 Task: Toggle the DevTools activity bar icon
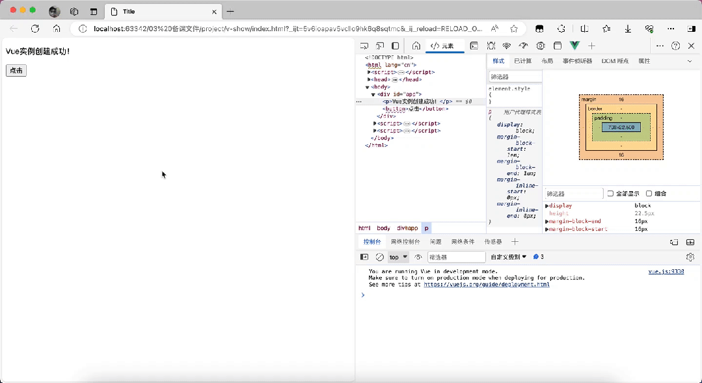tap(396, 46)
